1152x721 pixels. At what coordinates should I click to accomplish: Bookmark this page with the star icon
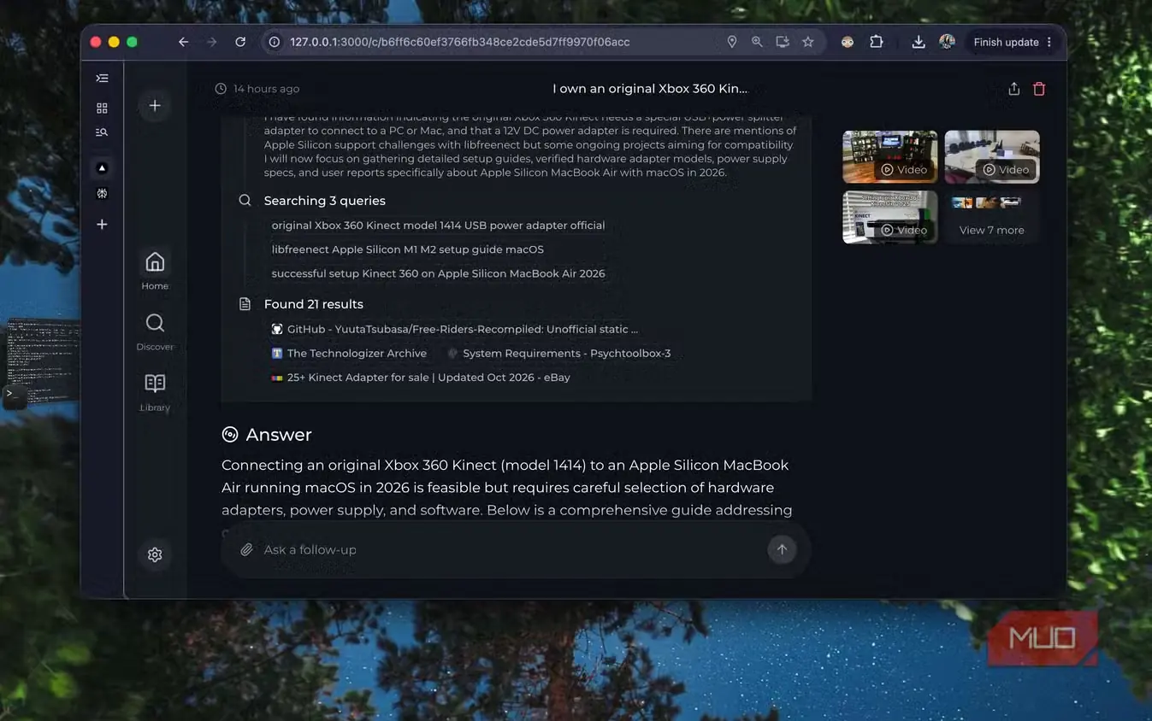(807, 42)
